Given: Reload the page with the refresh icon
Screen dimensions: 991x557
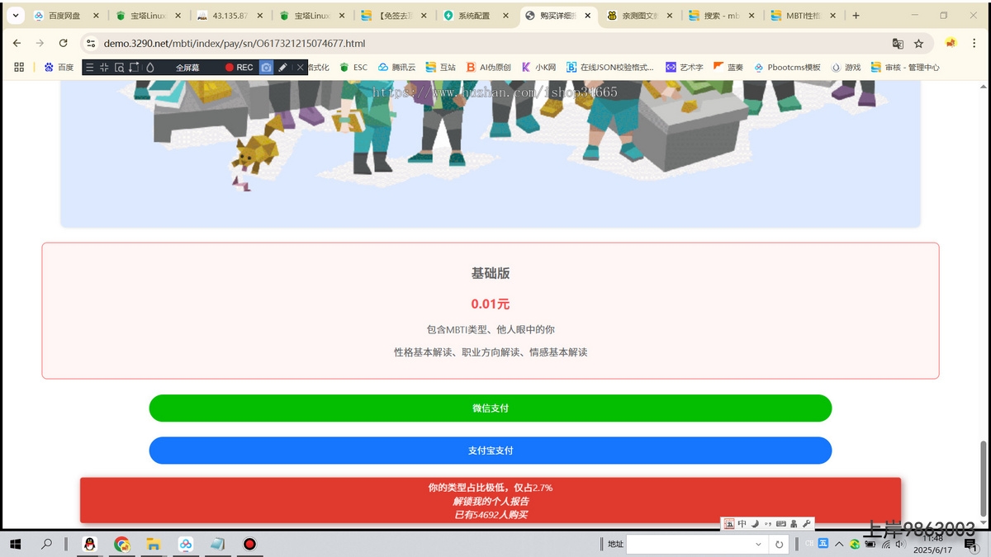Looking at the screenshot, I should pyautogui.click(x=63, y=43).
